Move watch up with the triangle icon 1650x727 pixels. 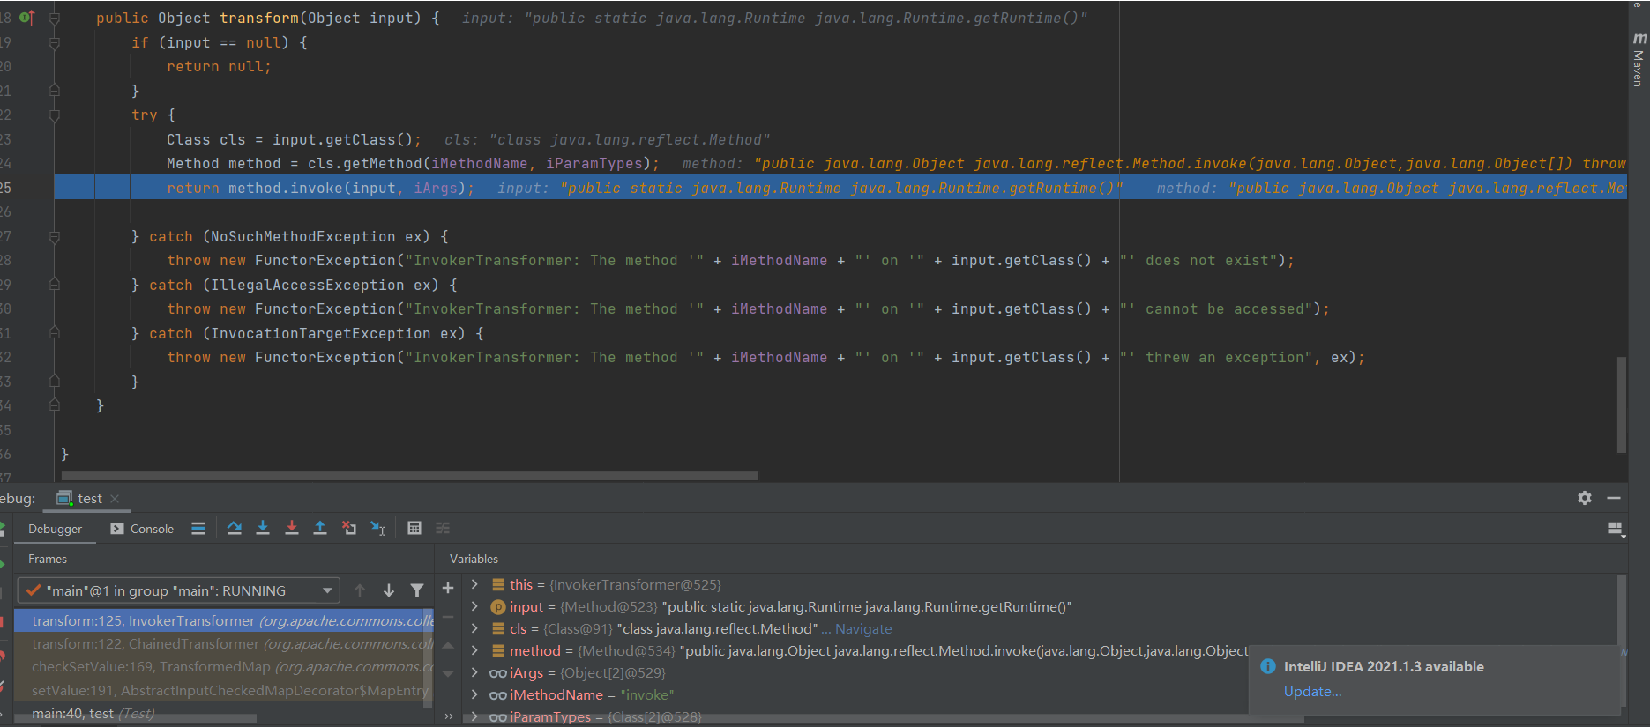[448, 646]
